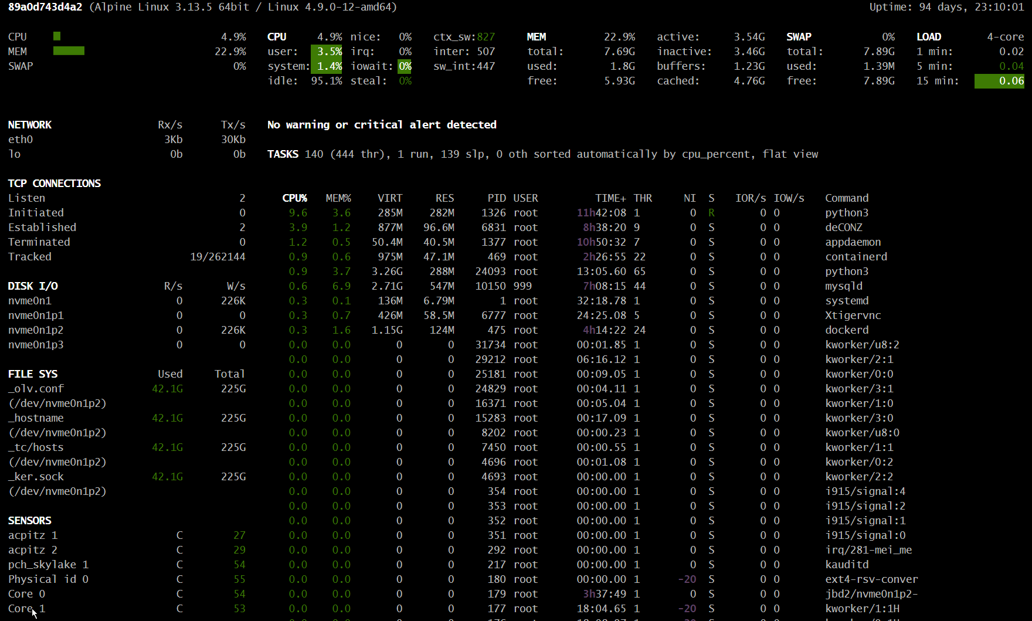Click the SWAP used 1.39M value
This screenshot has height=621, width=1032.
pyautogui.click(x=879, y=66)
